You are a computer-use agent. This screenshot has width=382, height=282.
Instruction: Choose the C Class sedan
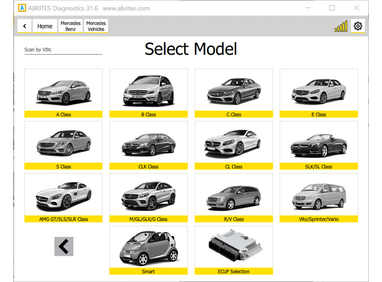[x=233, y=93]
